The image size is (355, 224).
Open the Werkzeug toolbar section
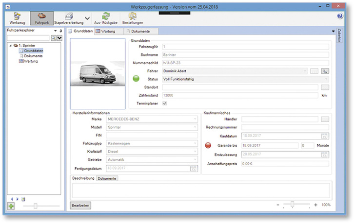17,18
